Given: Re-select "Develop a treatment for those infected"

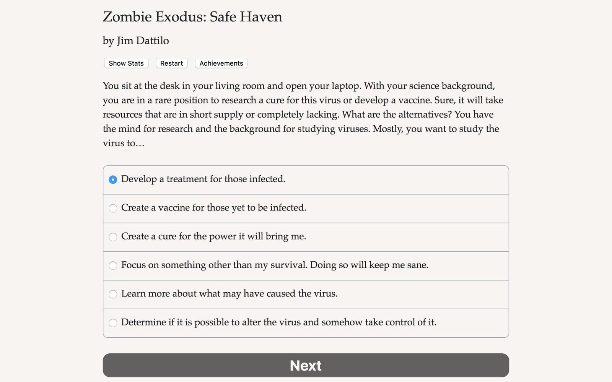Looking at the screenshot, I should tap(113, 179).
